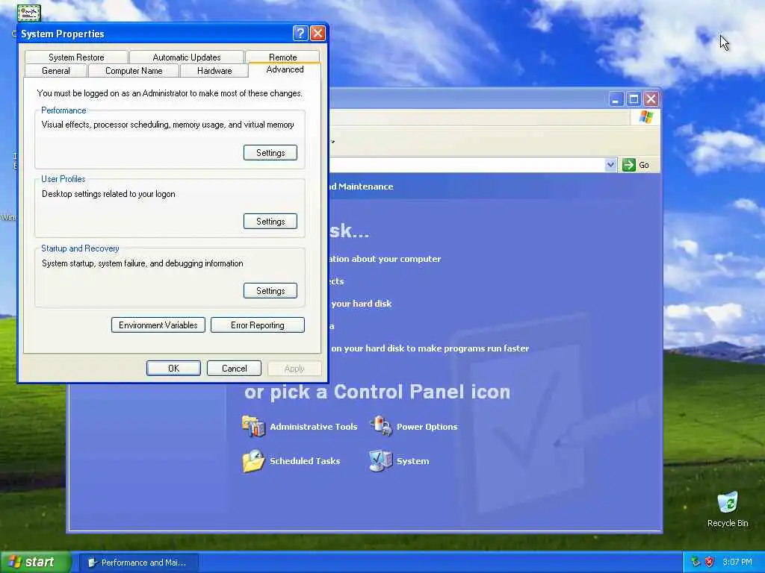Click the System Properties help question button
Viewport: 765px width, 573px height.
coord(300,33)
